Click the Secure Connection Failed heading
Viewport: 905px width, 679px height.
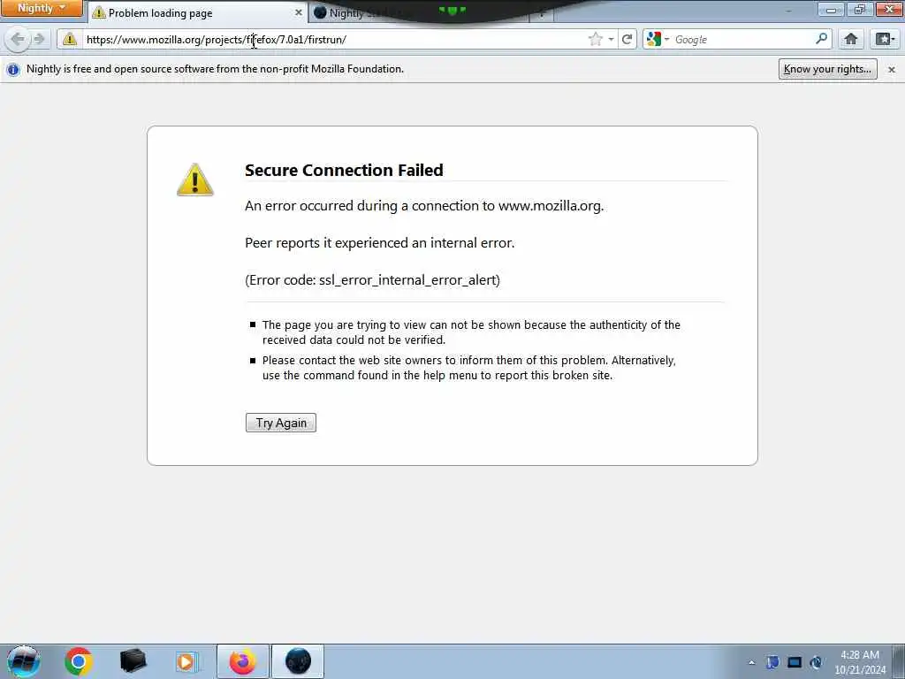click(344, 171)
